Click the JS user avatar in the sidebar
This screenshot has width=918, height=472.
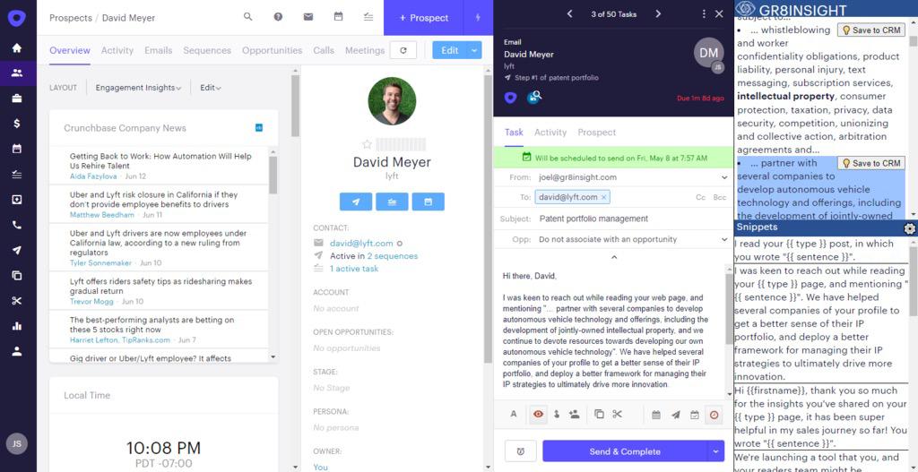pyautogui.click(x=17, y=444)
